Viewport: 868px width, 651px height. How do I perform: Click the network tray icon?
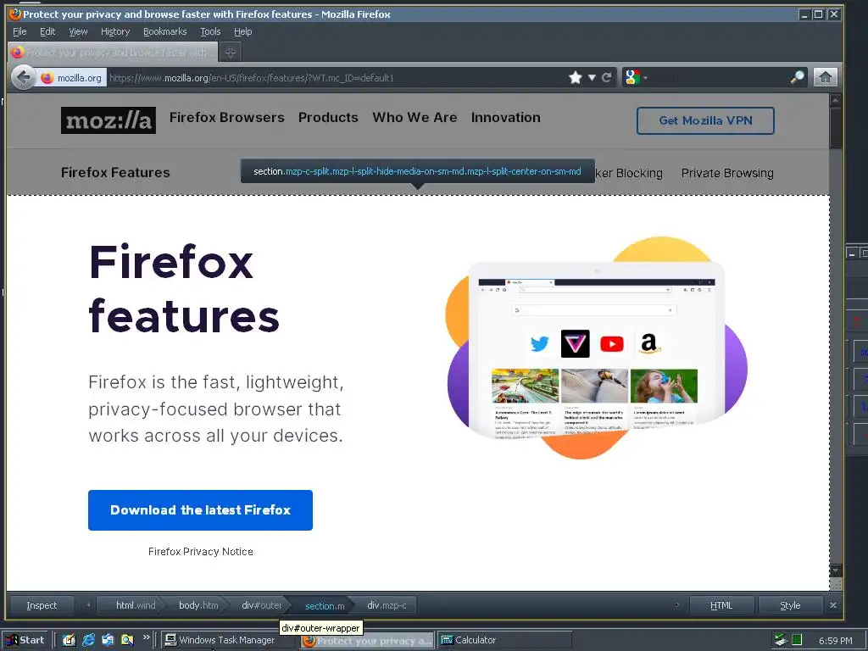click(781, 641)
